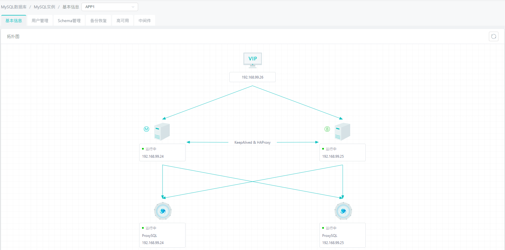Viewport: 505px width, 250px height.
Task: Click the topology refresh icon
Action: pyautogui.click(x=493, y=36)
